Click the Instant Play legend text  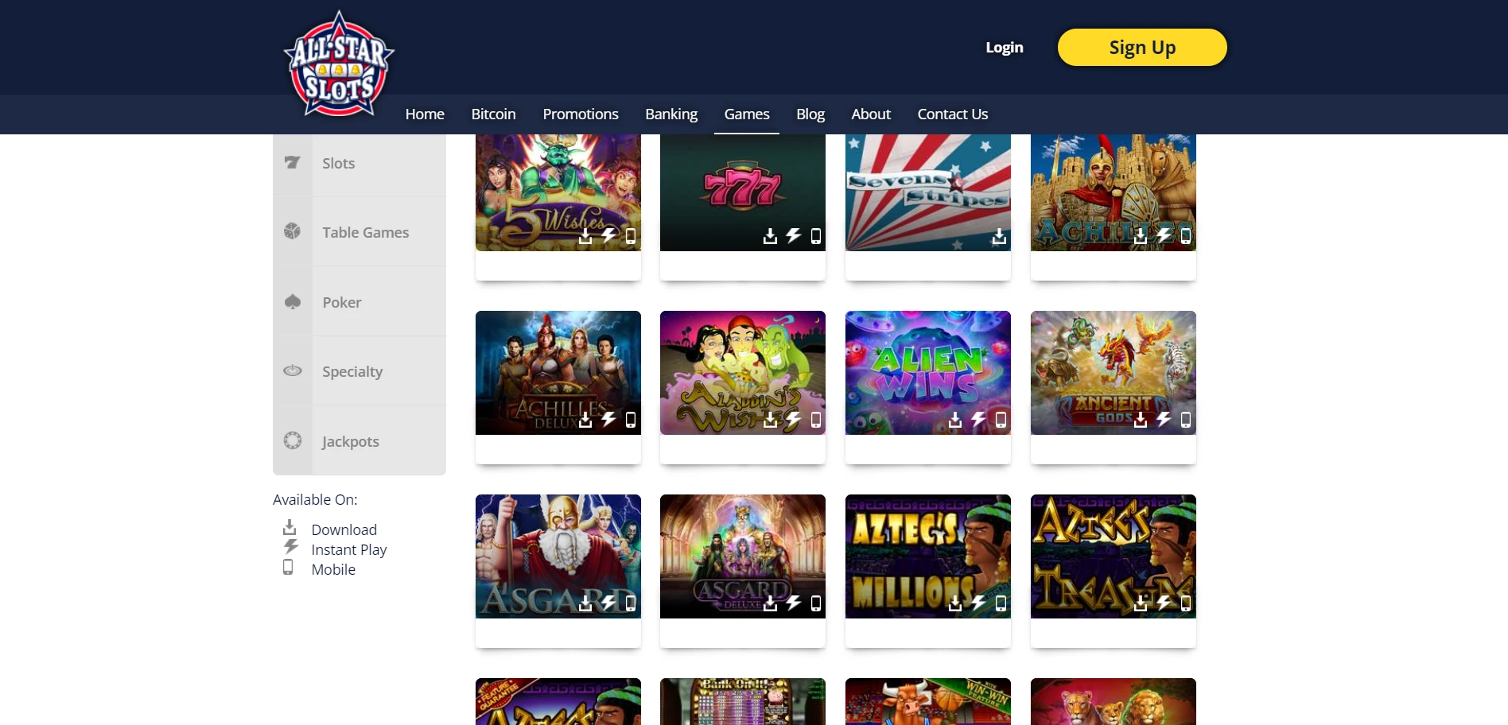tap(349, 550)
